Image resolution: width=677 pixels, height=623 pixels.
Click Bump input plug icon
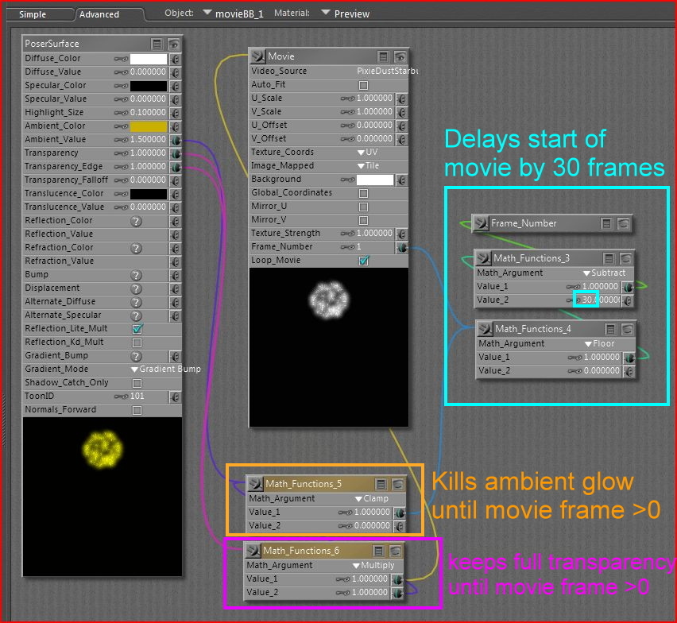(175, 275)
